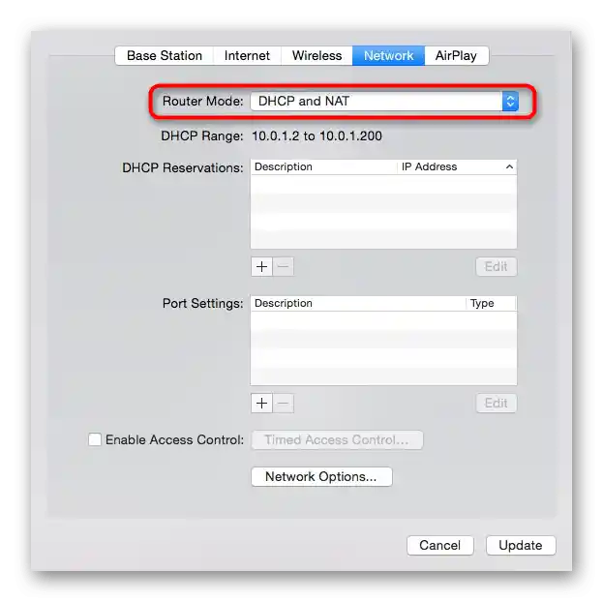Click the minus button under Port Settings

coord(284,404)
